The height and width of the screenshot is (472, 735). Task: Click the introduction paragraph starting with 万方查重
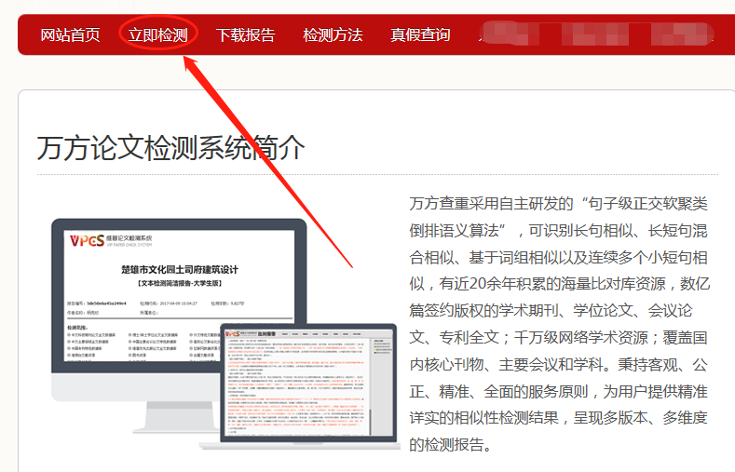(559, 323)
